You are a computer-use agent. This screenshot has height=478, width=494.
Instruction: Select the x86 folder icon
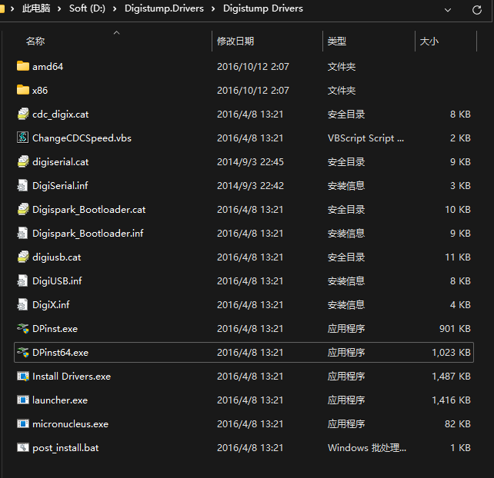pos(22,91)
